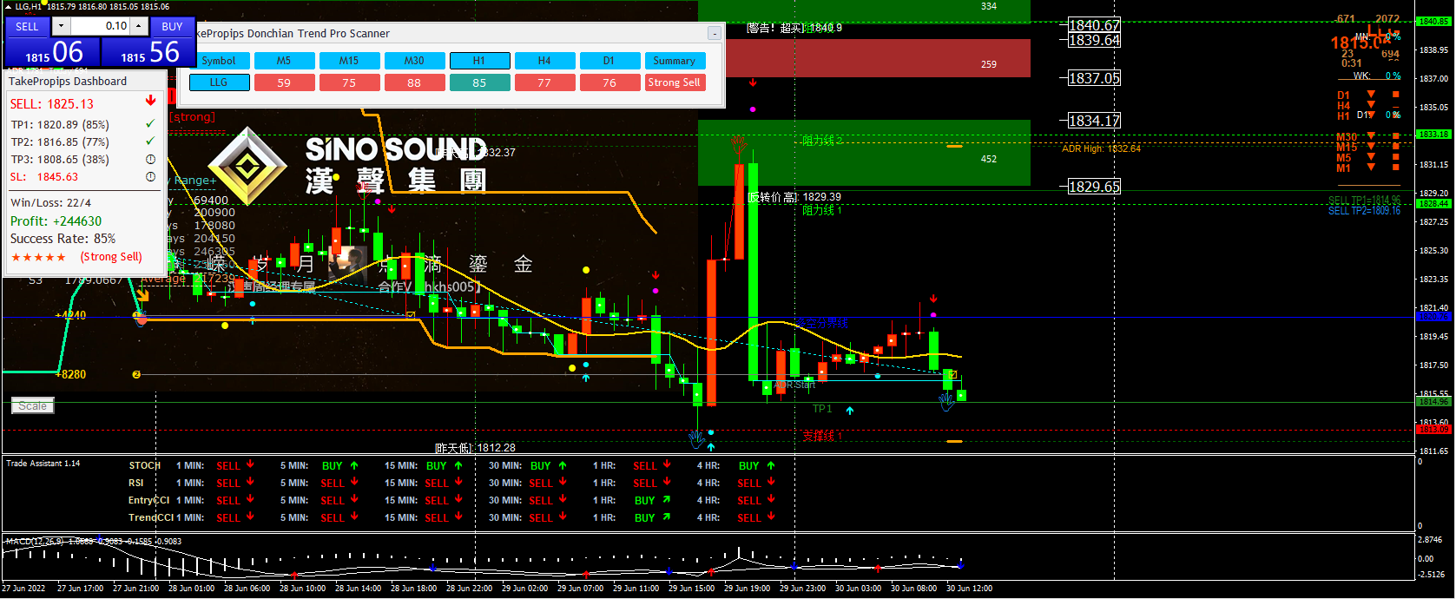Select the D1 timeframe in the scanner
The height and width of the screenshot is (599, 1456).
609,61
